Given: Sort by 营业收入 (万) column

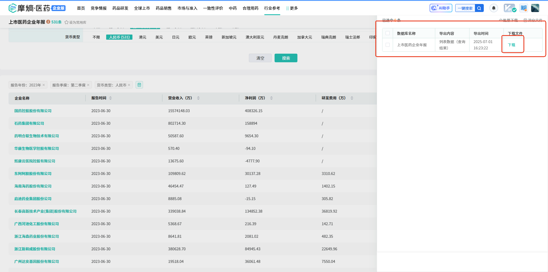Looking at the screenshot, I should [x=198, y=98].
